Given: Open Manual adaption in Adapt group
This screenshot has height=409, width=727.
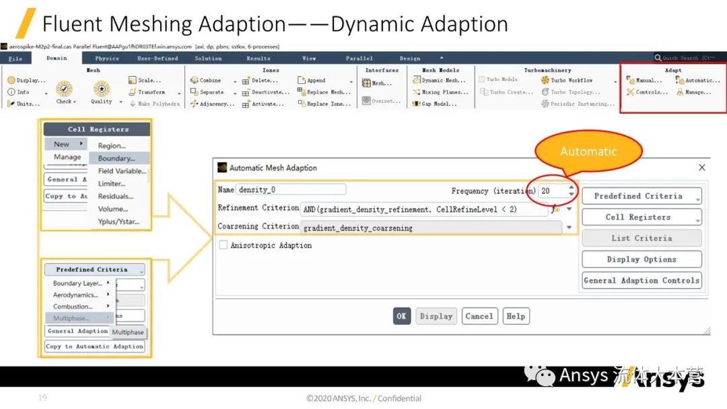Looking at the screenshot, I should coord(644,80).
